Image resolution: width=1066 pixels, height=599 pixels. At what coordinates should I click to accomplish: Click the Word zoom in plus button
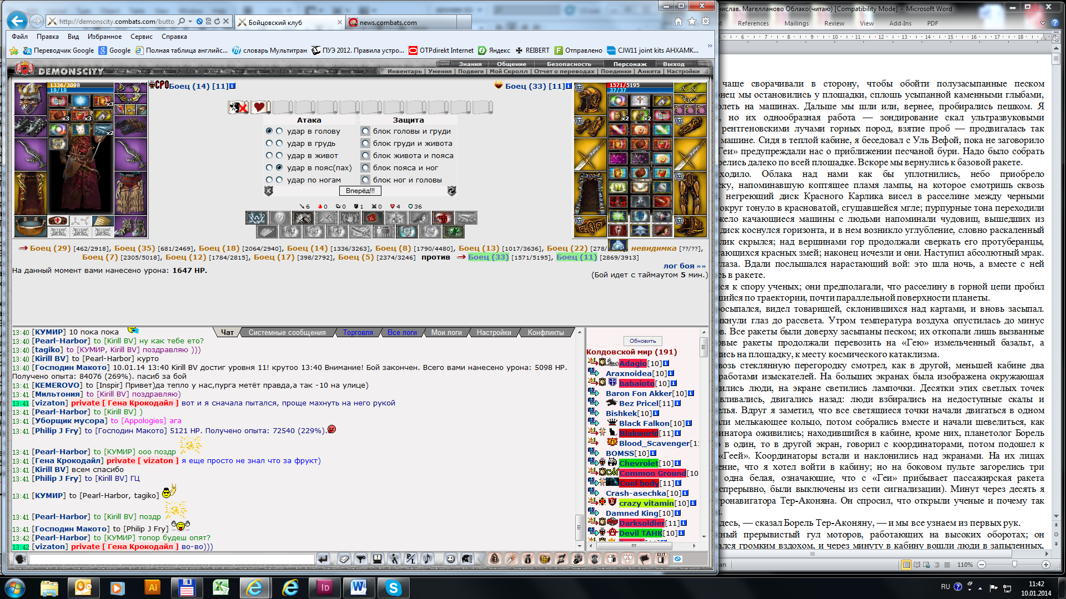(1046, 565)
